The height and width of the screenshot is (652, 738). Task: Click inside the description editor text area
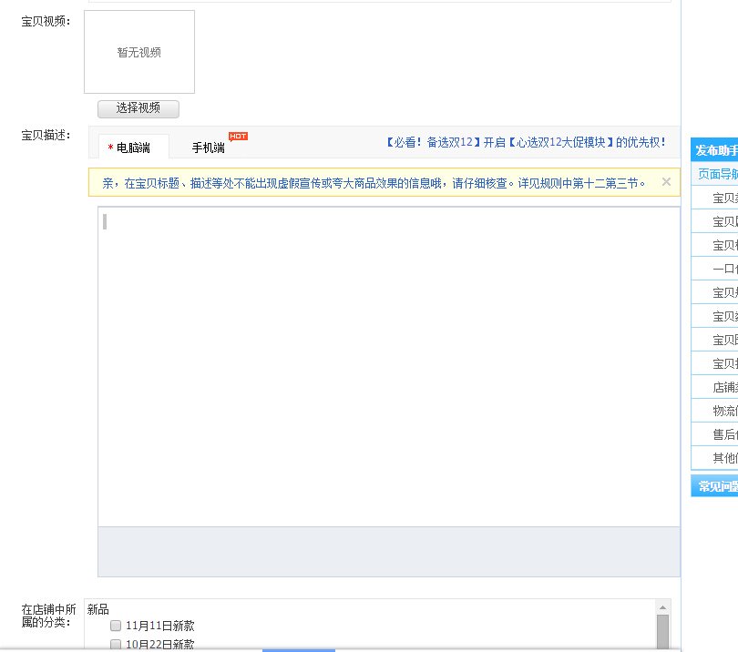(389, 364)
